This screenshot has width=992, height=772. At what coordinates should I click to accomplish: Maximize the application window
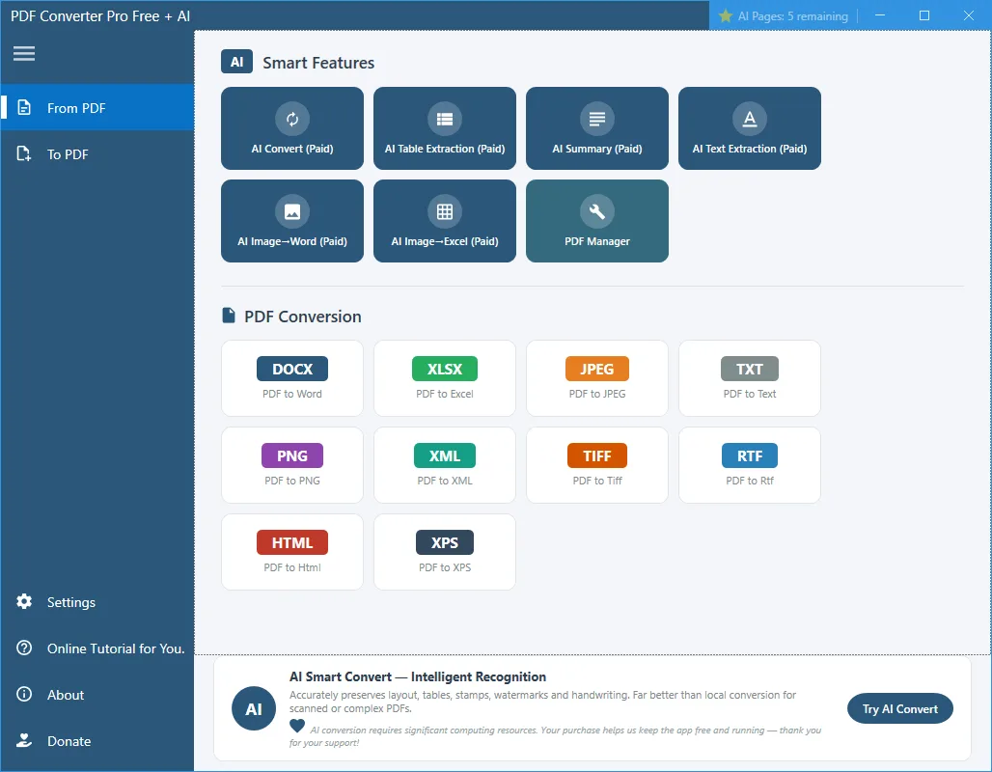coord(923,15)
